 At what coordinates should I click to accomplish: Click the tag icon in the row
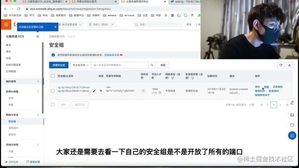coord(101,91)
